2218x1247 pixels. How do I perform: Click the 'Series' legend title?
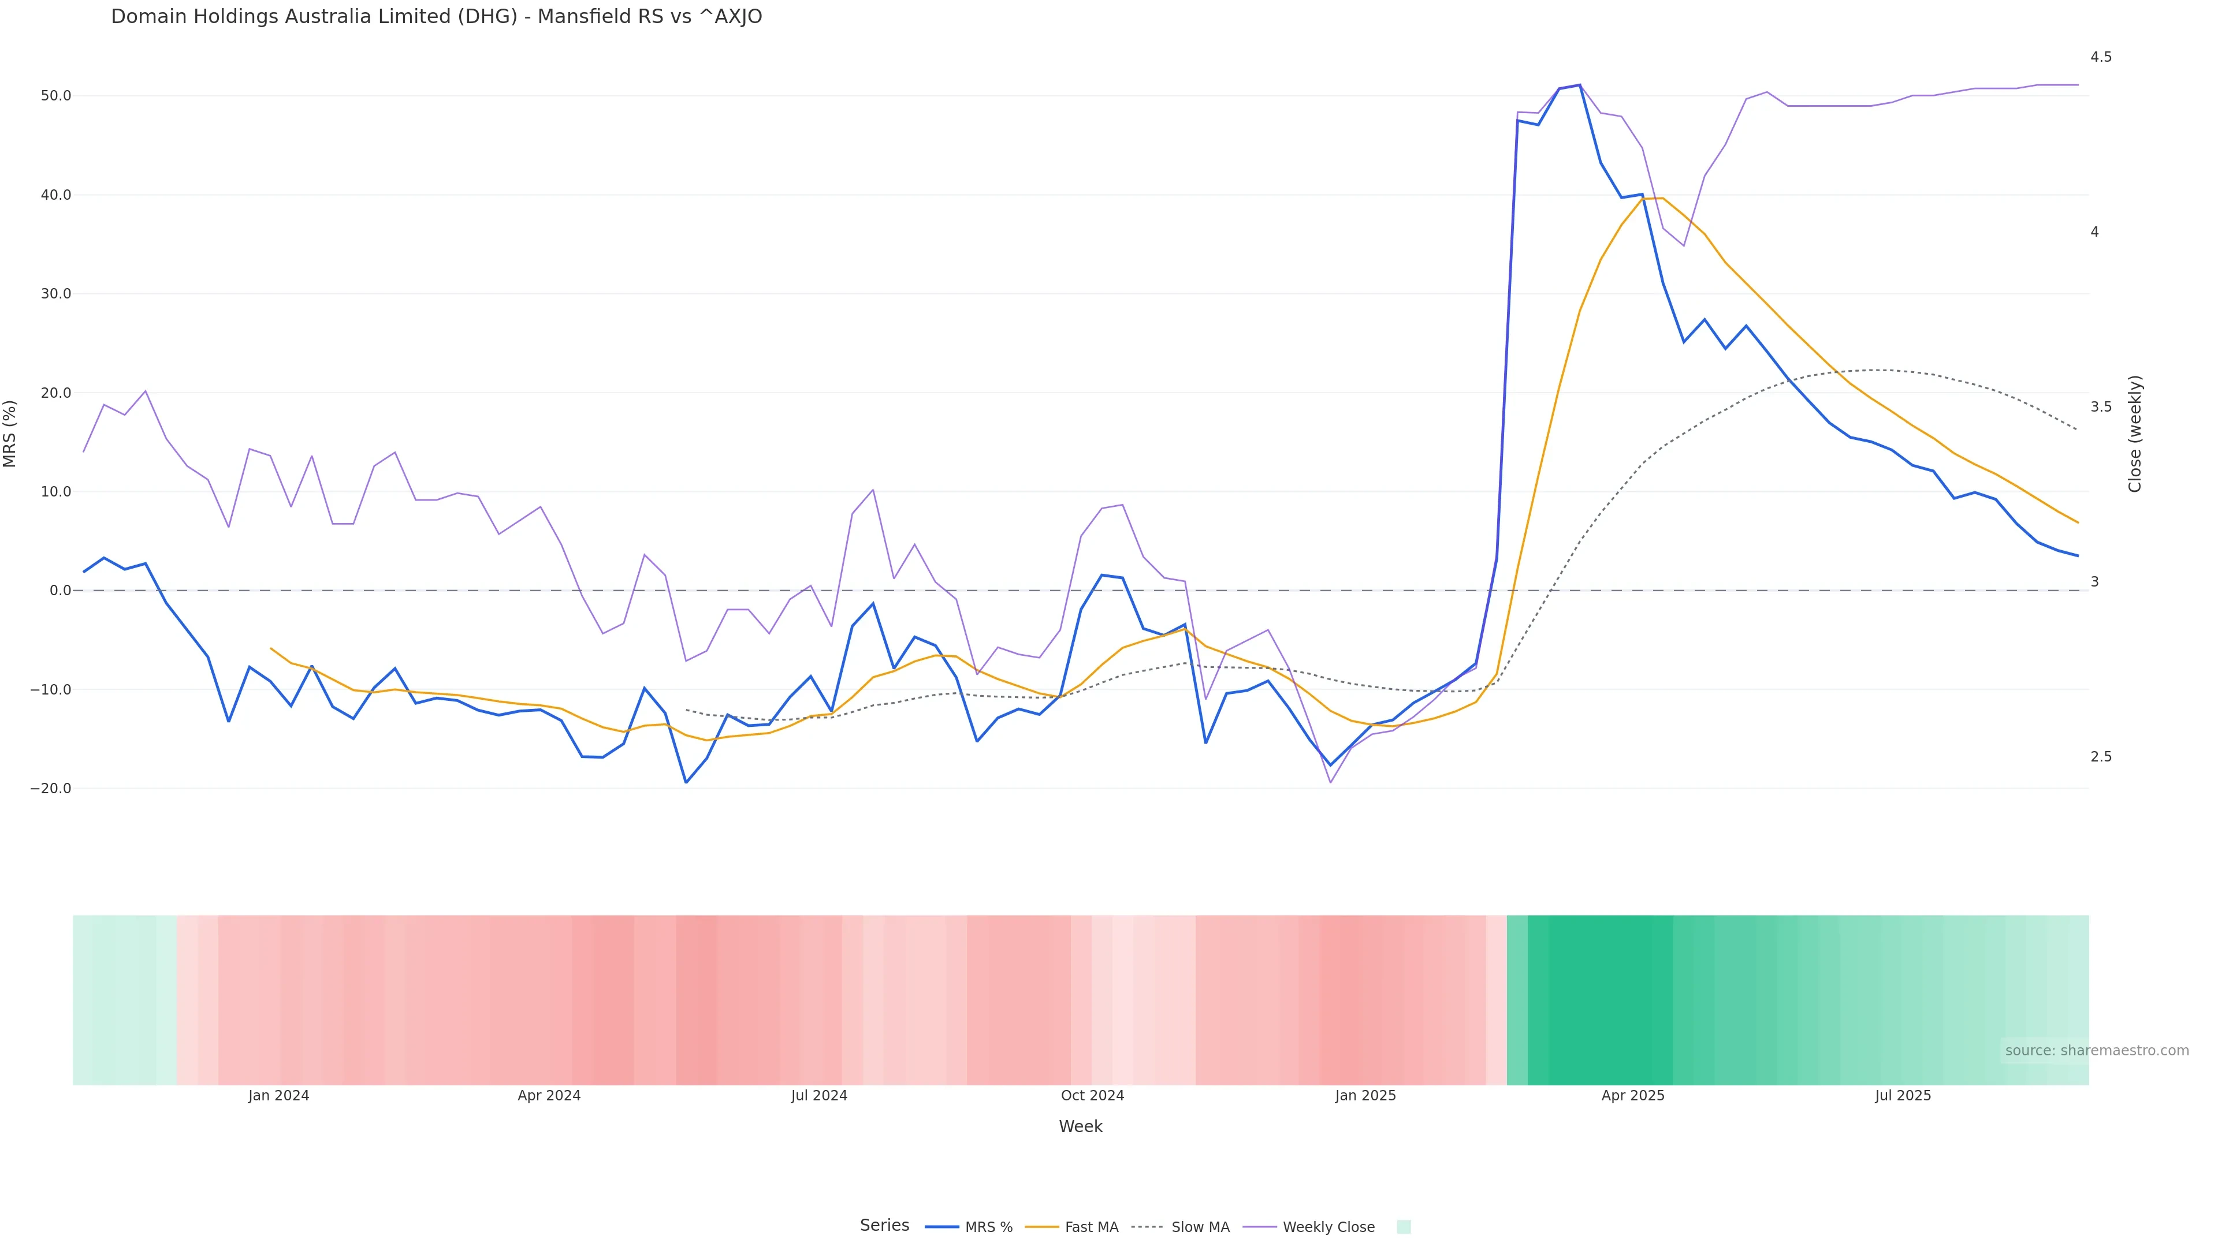[884, 1226]
